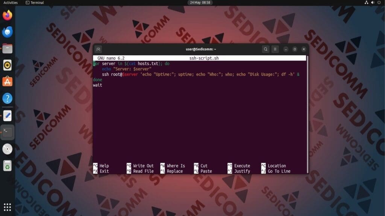The width and height of the screenshot is (385, 216).
Task: Click the ssh-script.sh filename in nano's title bar
Action: (205, 58)
